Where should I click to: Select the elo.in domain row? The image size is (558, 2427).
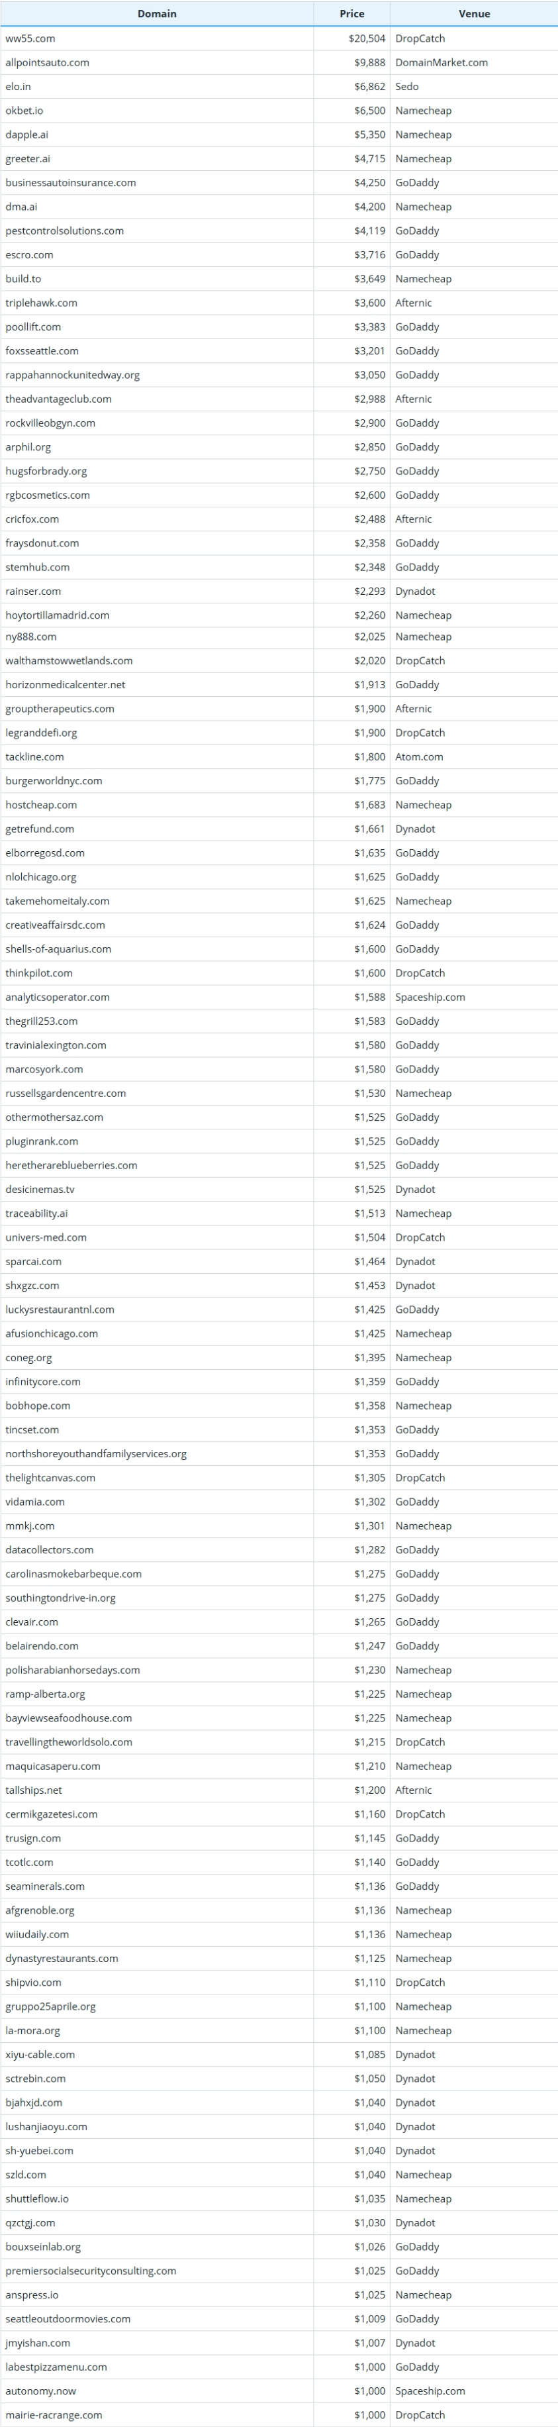279,87
